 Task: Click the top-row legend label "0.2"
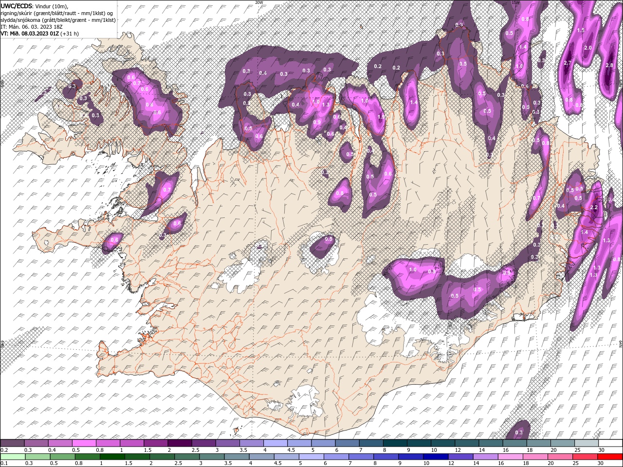pos(4,450)
